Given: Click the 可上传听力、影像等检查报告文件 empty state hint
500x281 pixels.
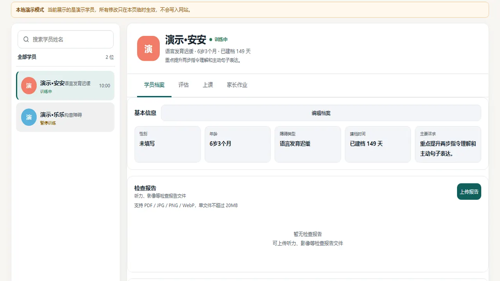Looking at the screenshot, I should 308,243.
